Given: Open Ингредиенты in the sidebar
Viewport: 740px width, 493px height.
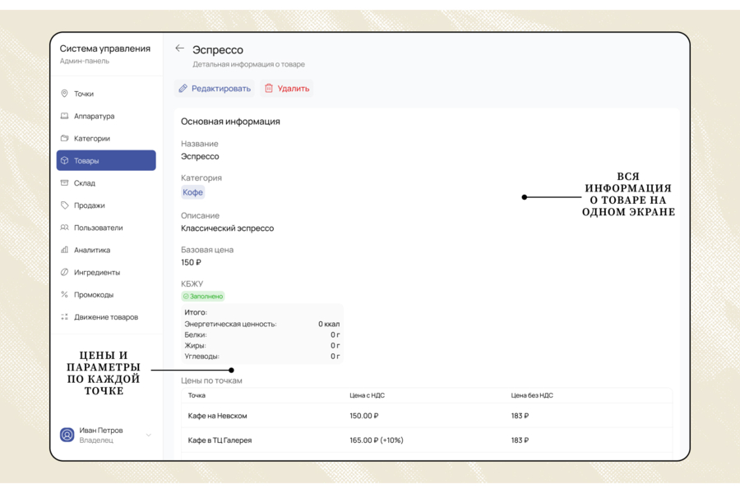Looking at the screenshot, I should pyautogui.click(x=106, y=272).
